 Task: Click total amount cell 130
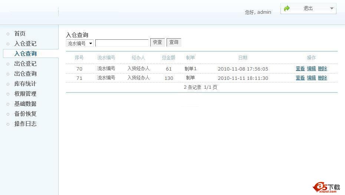[169, 78]
